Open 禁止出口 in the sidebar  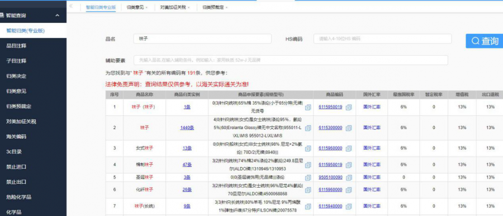(33, 182)
